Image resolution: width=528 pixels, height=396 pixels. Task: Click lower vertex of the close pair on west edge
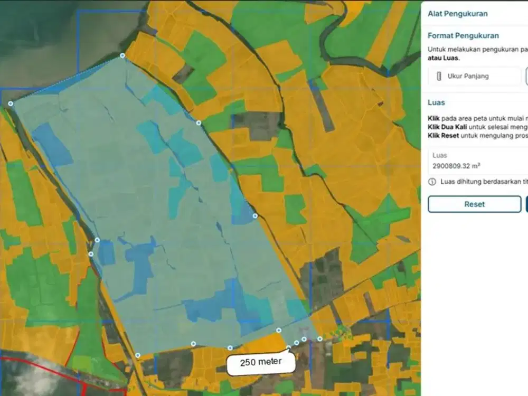tap(91, 254)
